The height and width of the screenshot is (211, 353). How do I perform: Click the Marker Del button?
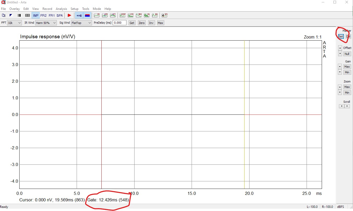pos(348,36)
